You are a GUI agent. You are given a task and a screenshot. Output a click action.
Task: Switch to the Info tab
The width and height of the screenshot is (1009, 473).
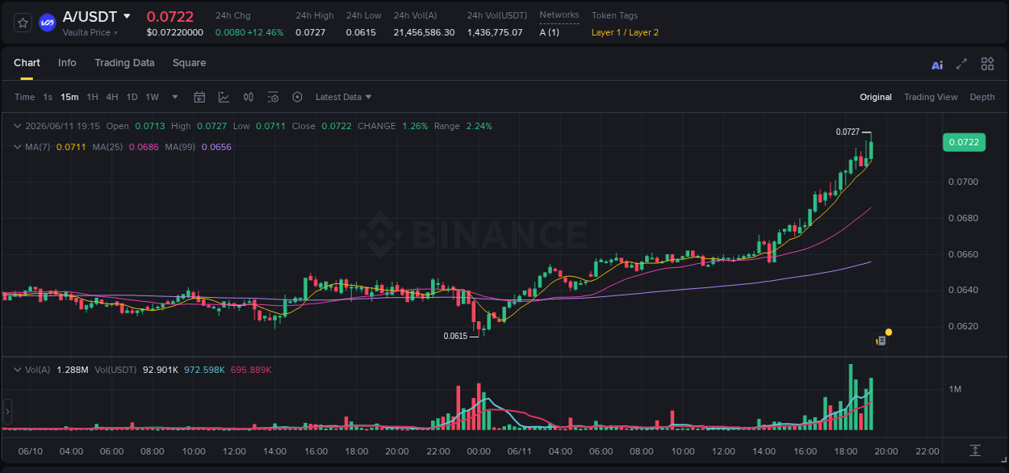point(67,63)
